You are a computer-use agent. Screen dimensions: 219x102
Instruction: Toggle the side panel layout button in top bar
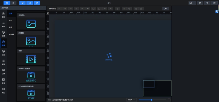tap(30, 3)
